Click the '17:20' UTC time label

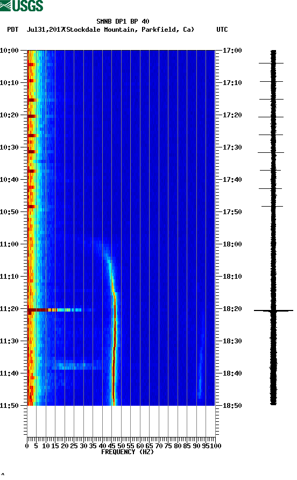pyautogui.click(x=232, y=115)
